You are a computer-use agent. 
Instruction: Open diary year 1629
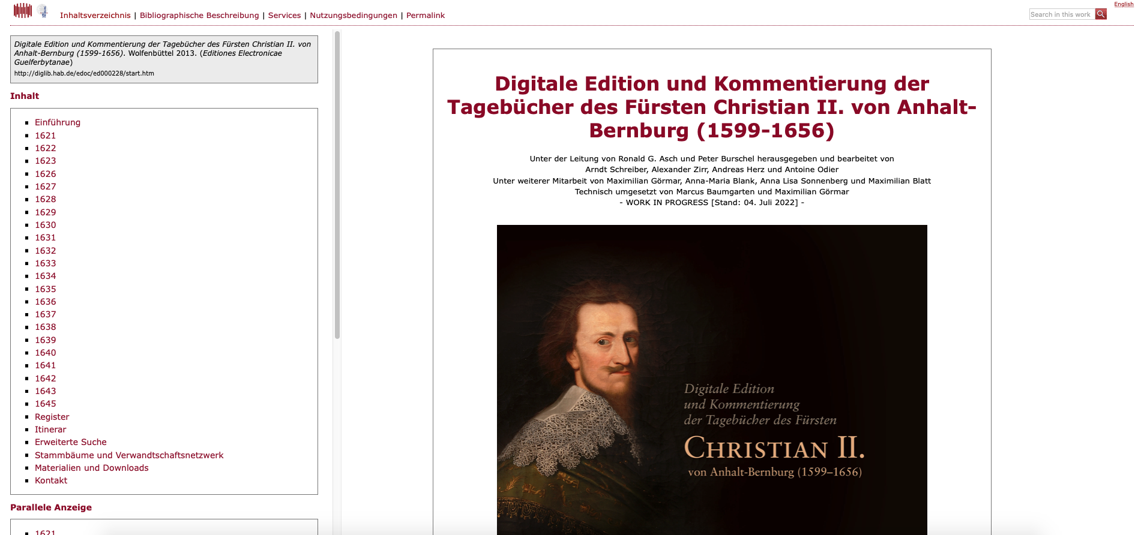click(46, 212)
